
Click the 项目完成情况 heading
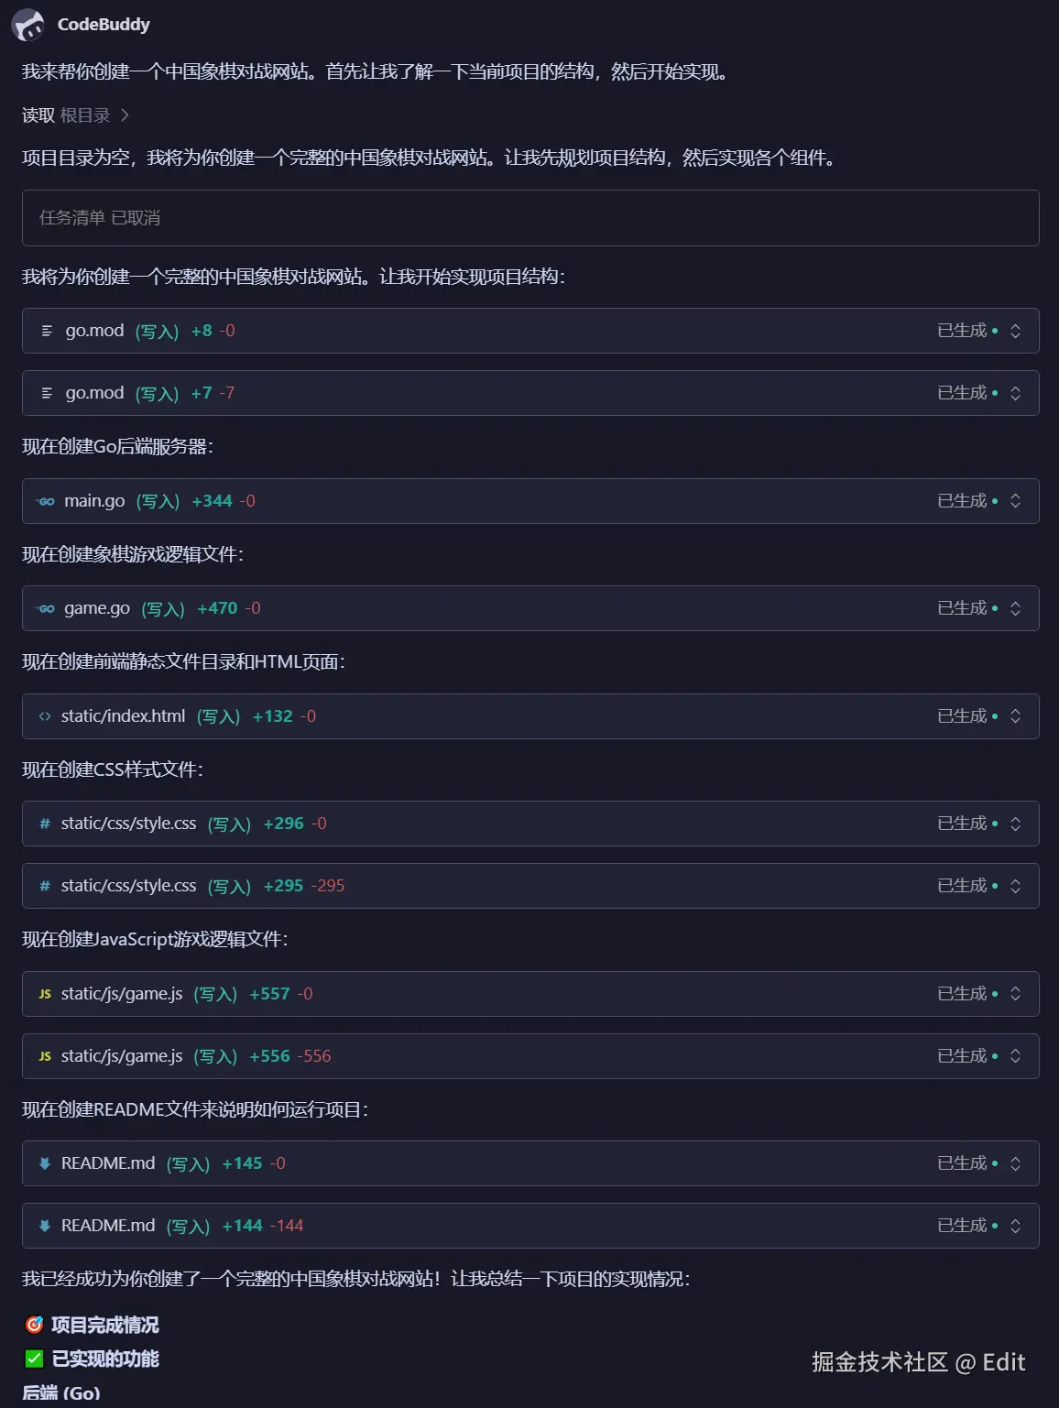point(104,1325)
